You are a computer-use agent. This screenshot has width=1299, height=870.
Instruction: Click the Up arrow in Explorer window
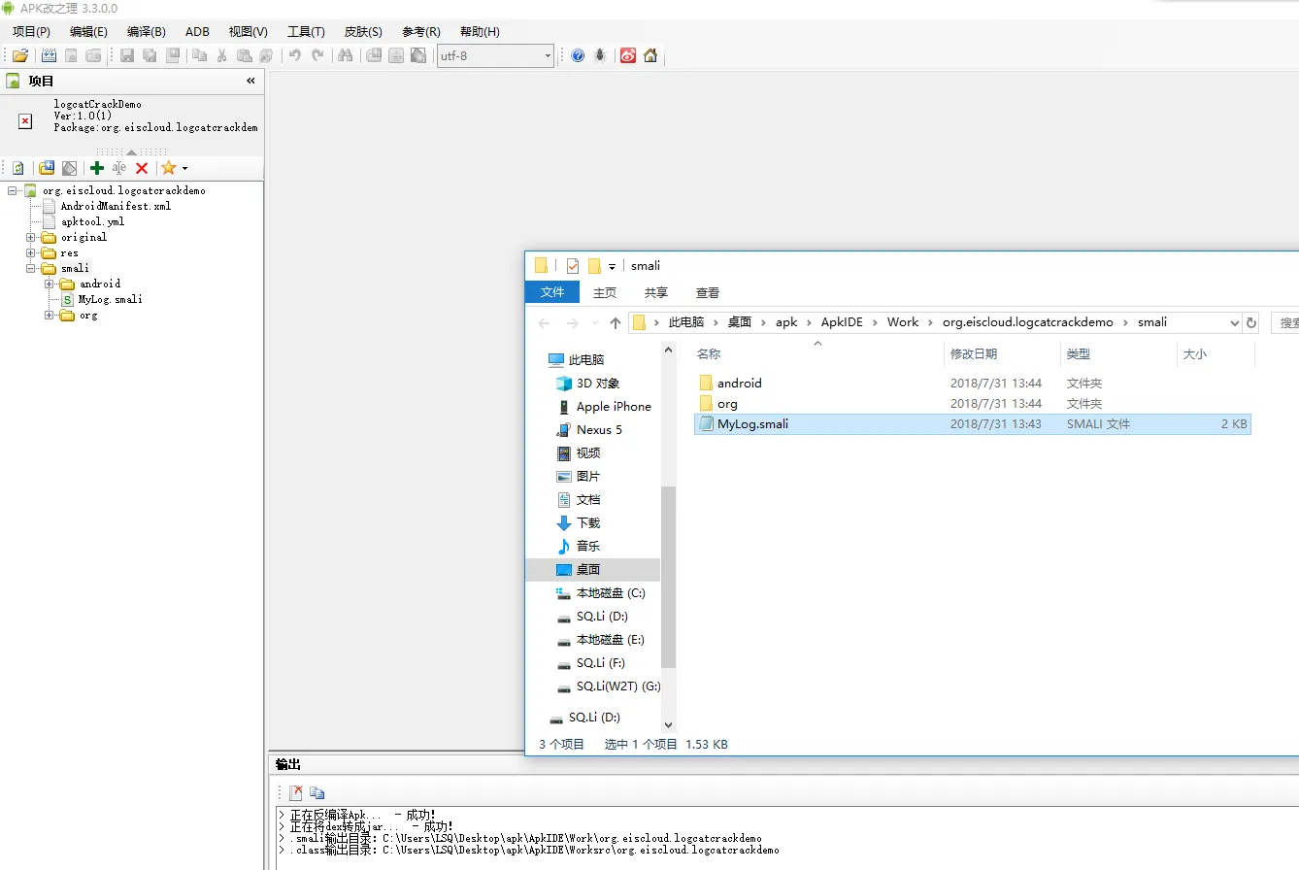615,322
